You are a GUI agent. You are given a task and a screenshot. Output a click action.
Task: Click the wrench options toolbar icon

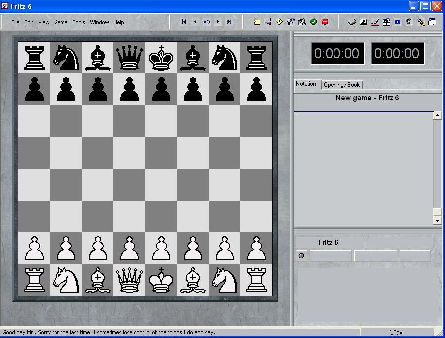pos(421,22)
